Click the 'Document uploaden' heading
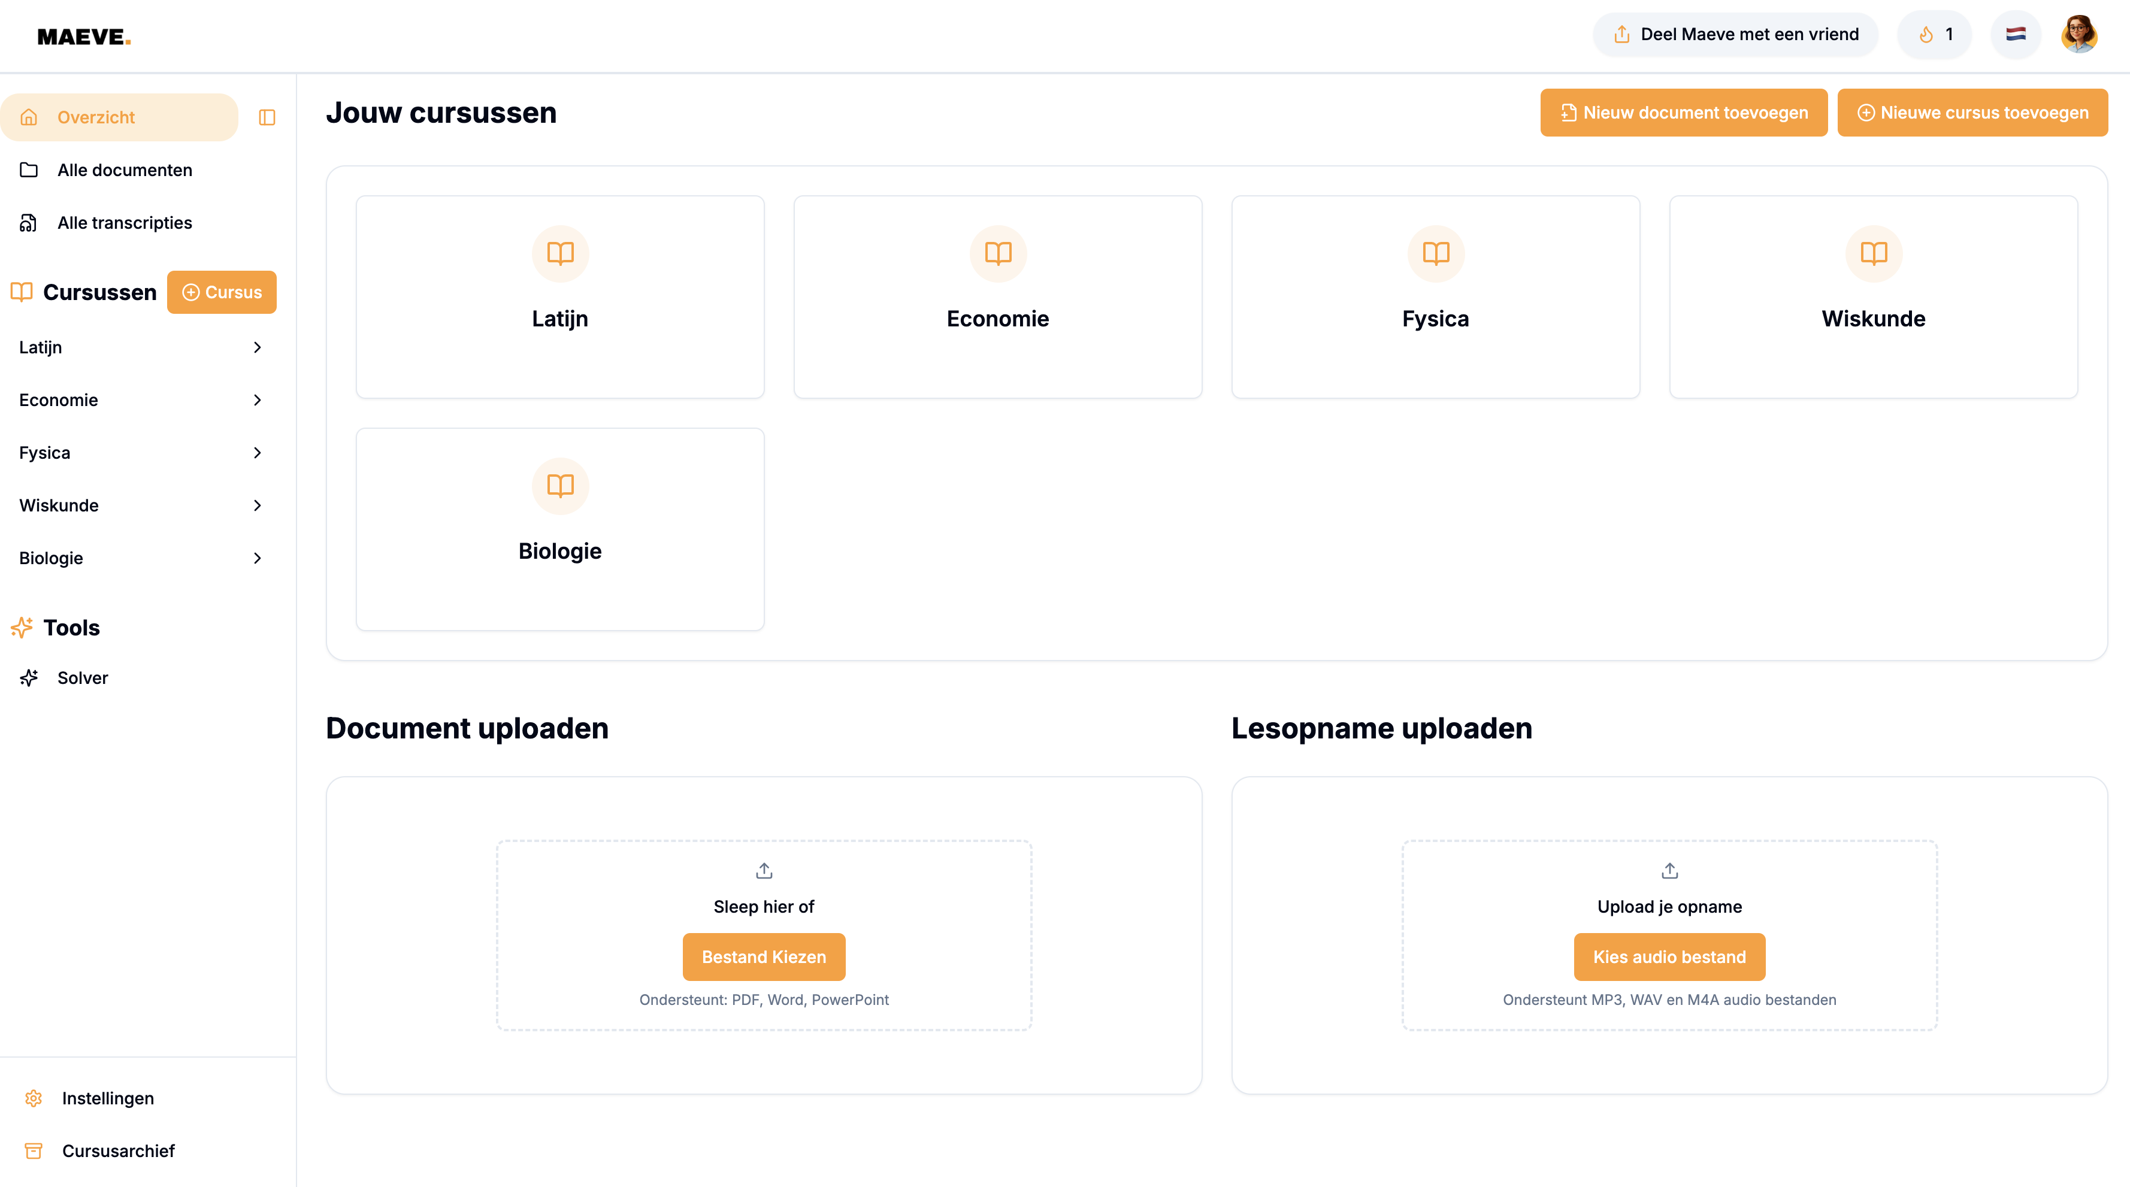This screenshot has width=2130, height=1187. [467, 728]
